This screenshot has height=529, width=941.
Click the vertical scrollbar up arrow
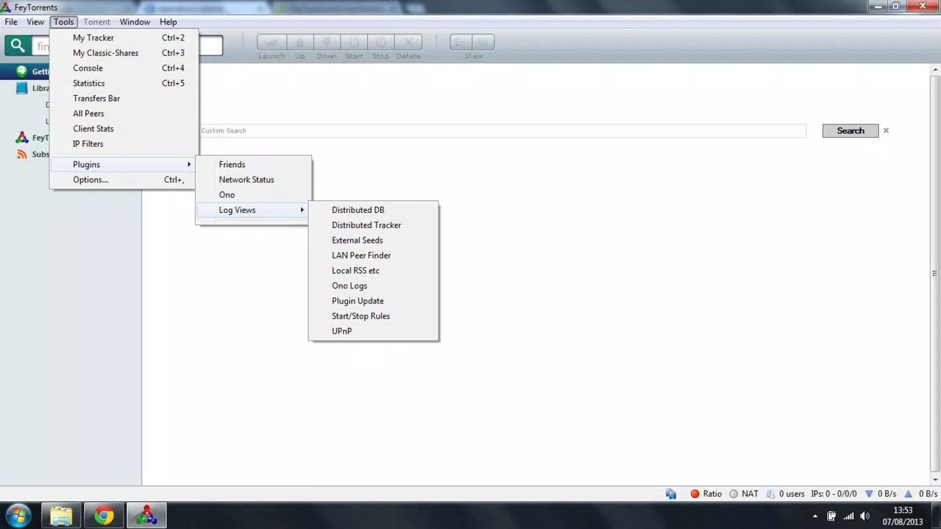coord(935,69)
